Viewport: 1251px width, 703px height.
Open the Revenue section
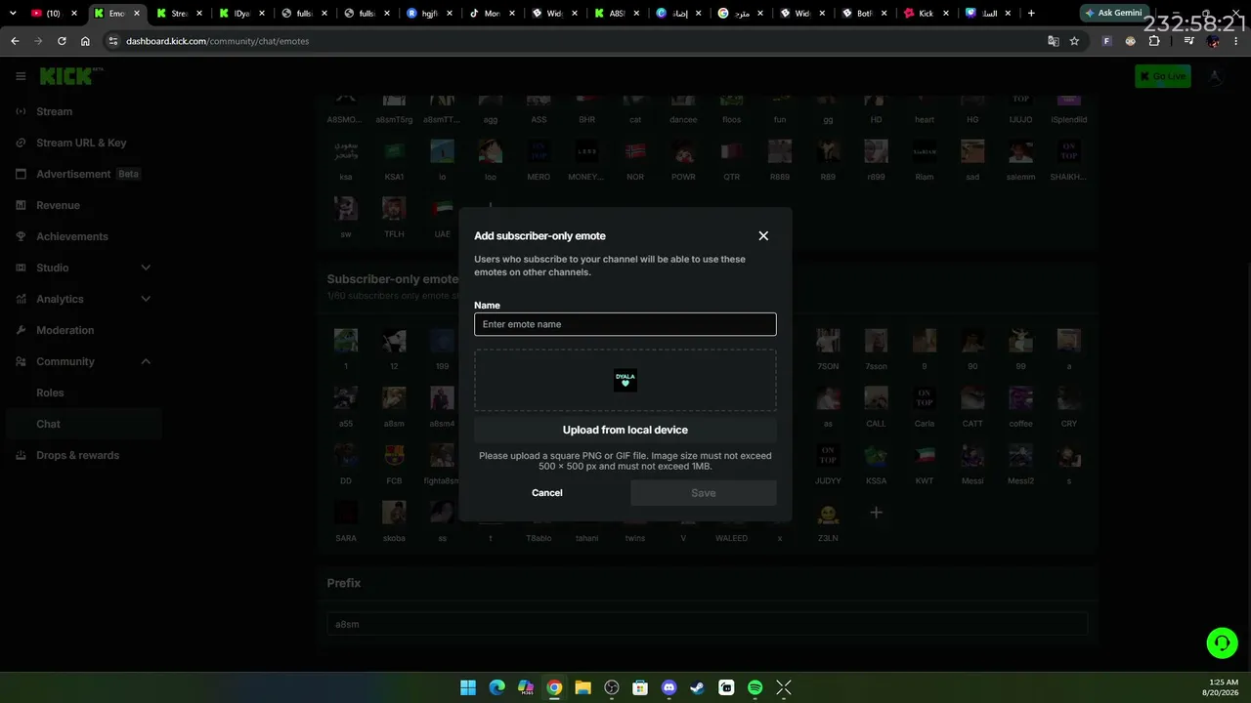pos(58,205)
